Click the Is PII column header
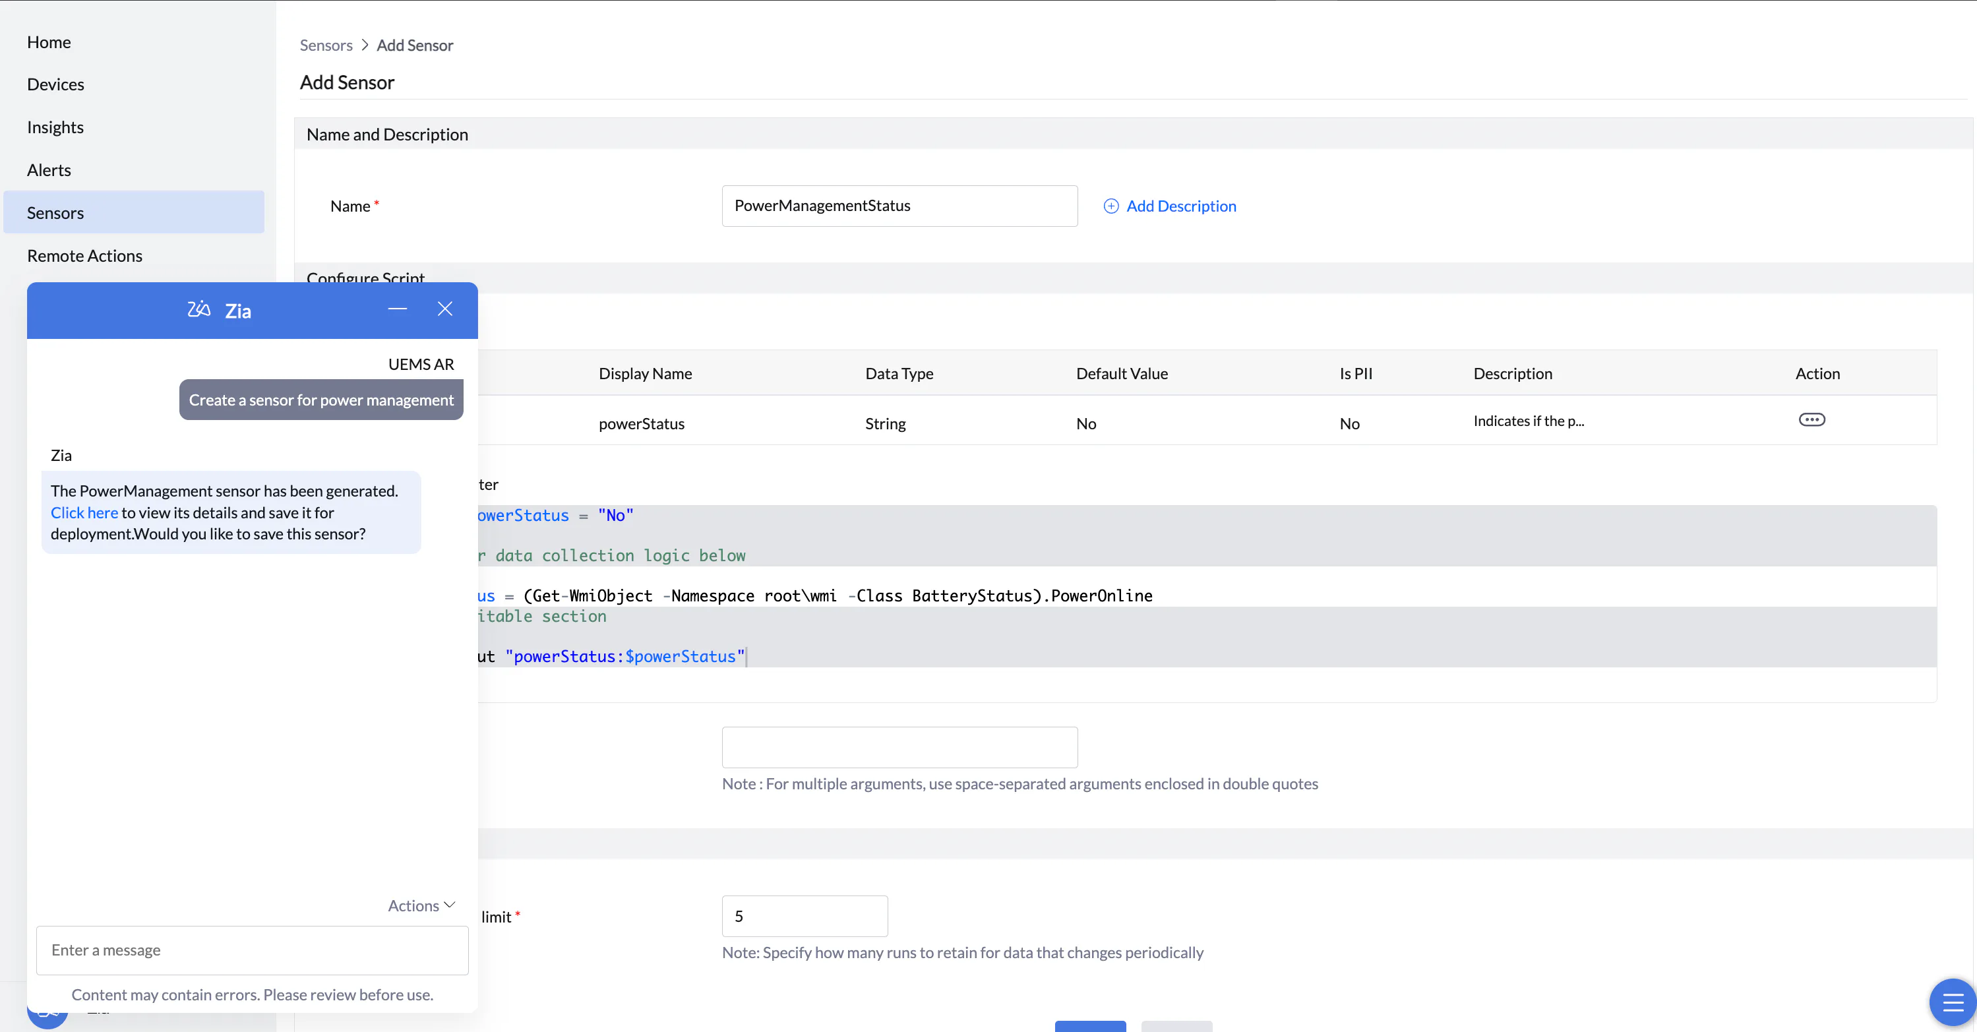The height and width of the screenshot is (1032, 1977). click(1355, 374)
